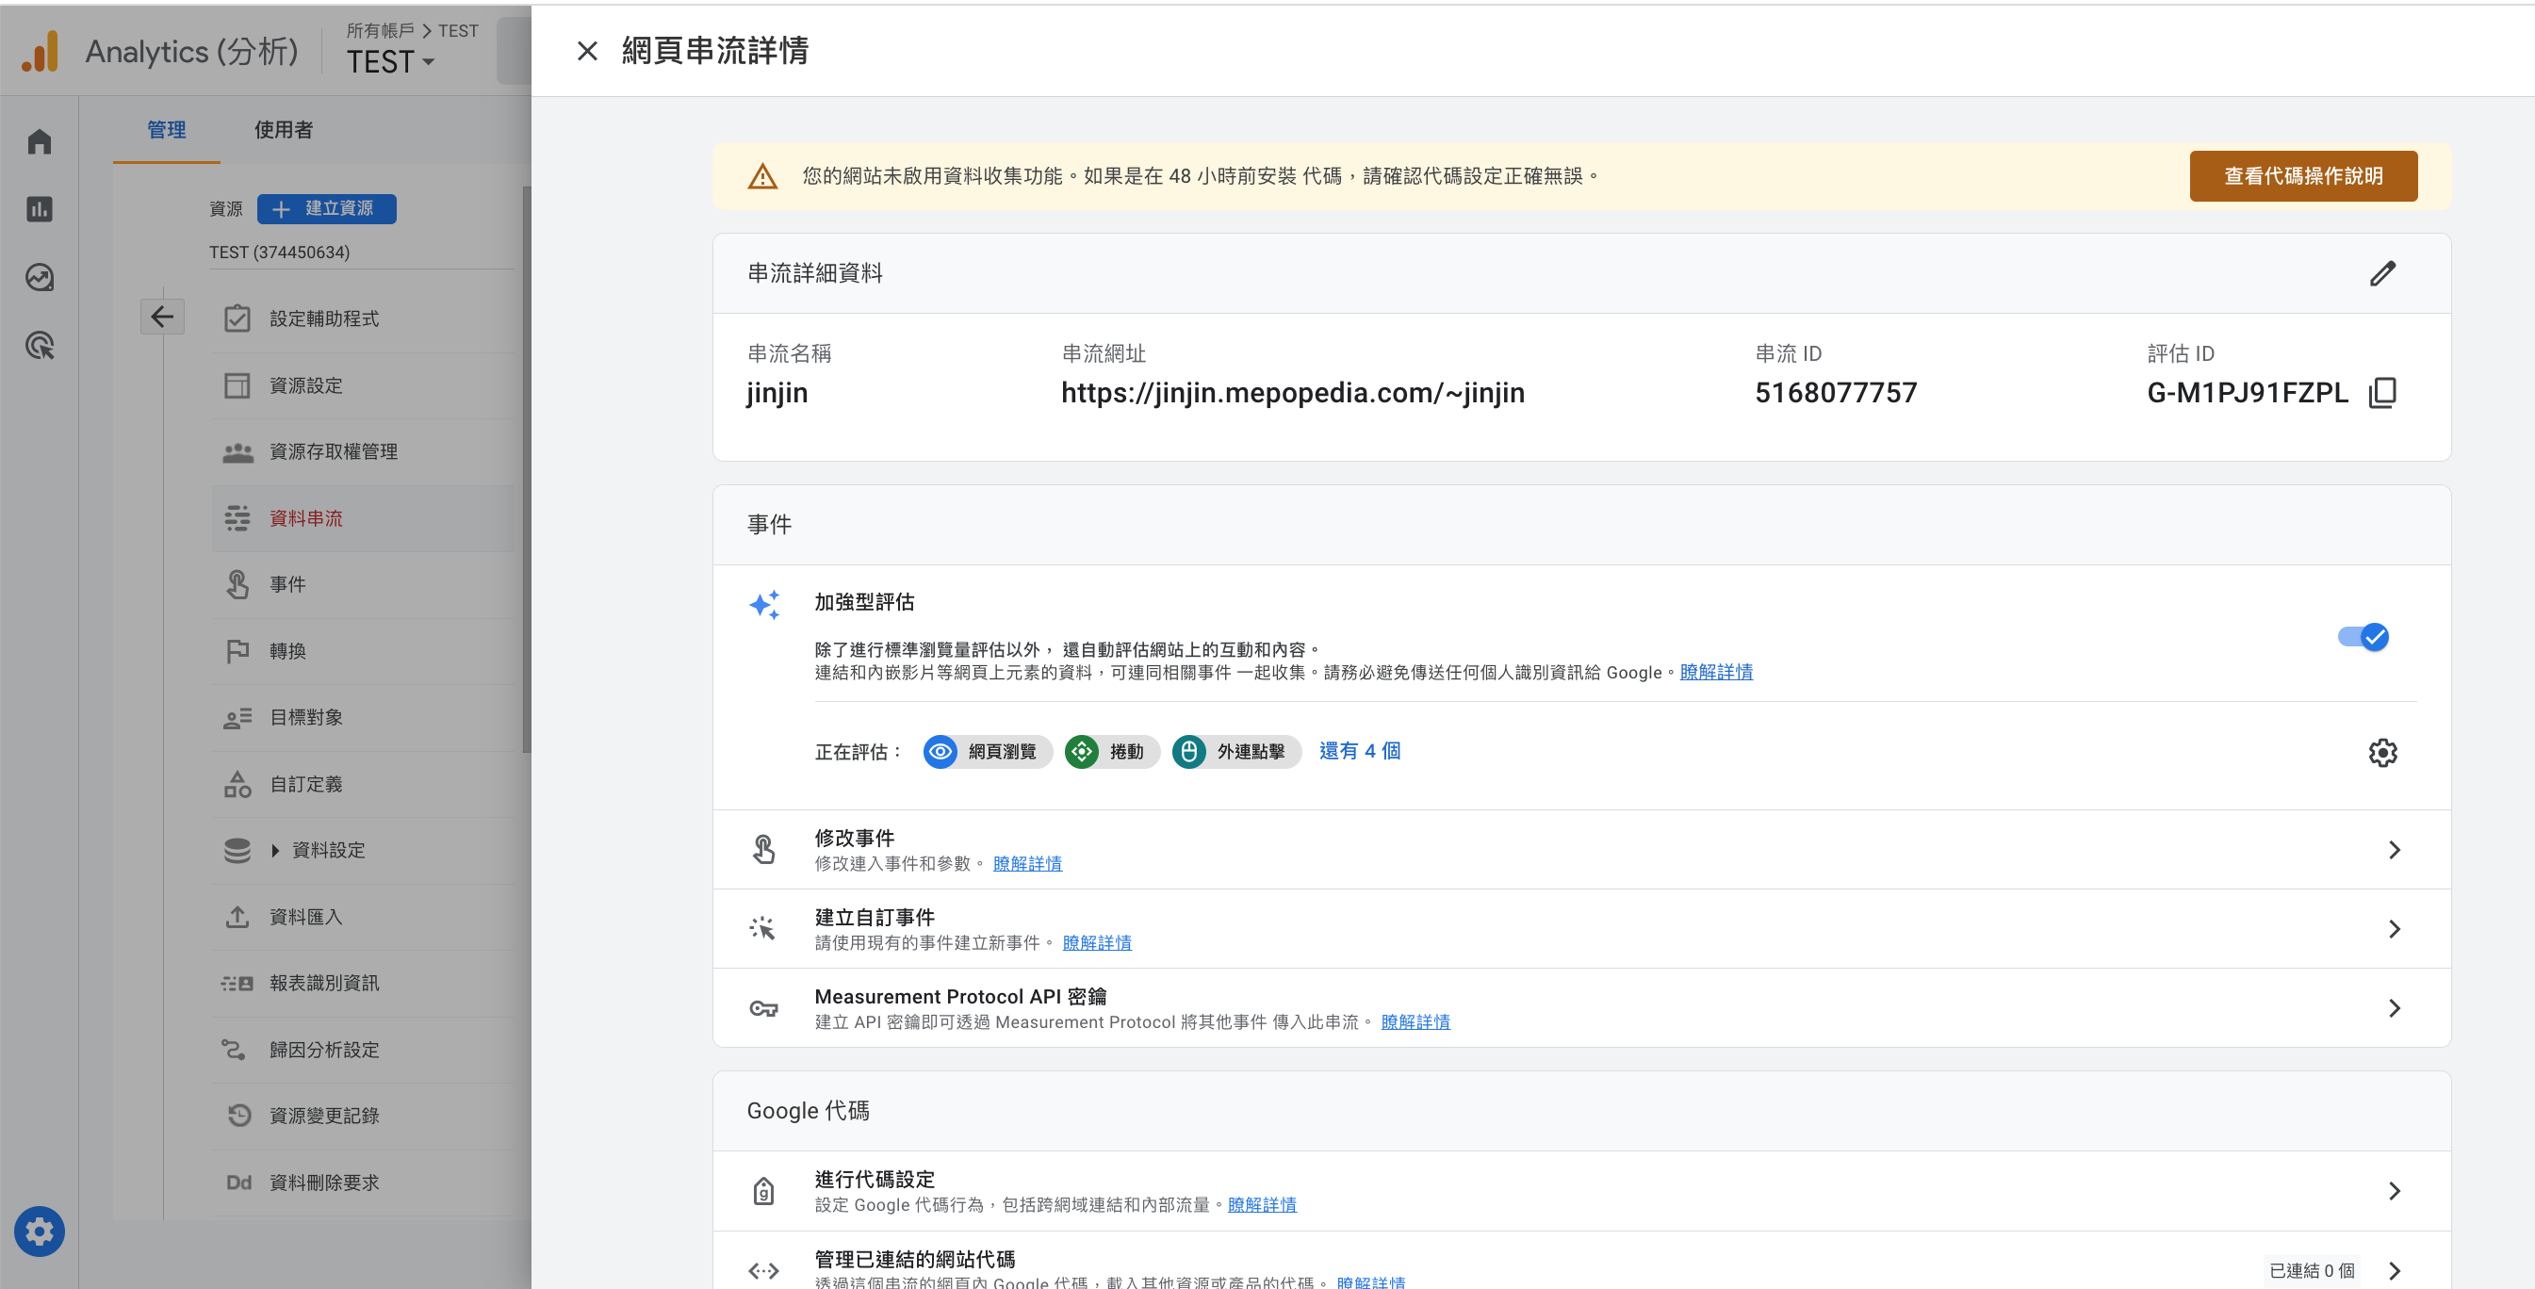This screenshot has height=1289, width=2535.
Task: Expand the Measurement Protocol API 密鑰 row
Action: pos(2394,1007)
